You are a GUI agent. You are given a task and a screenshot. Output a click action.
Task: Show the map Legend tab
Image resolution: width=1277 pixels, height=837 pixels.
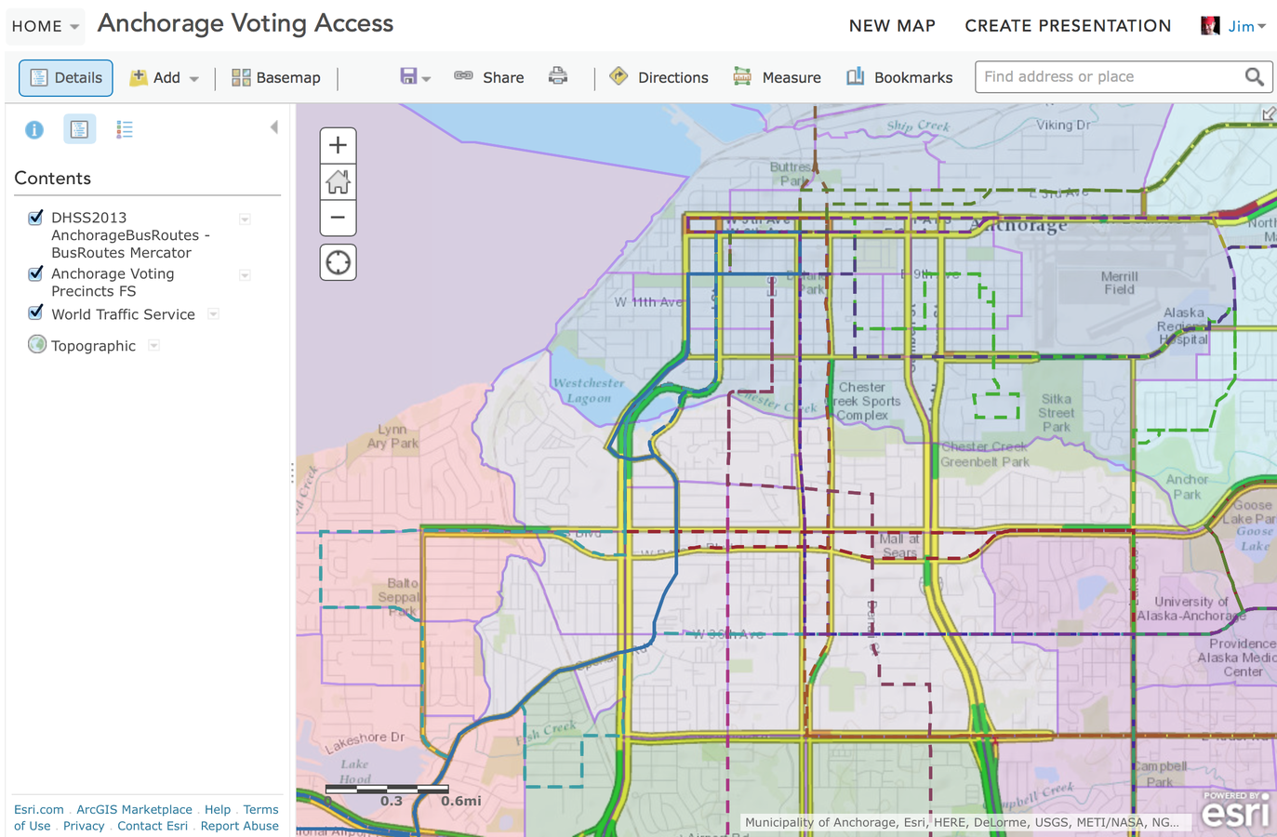(x=125, y=130)
